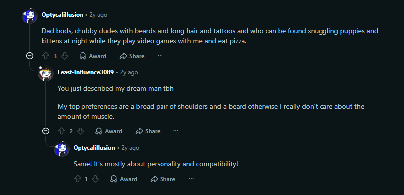Give Award to the top comment
The width and height of the screenshot is (404, 195).
(93, 56)
